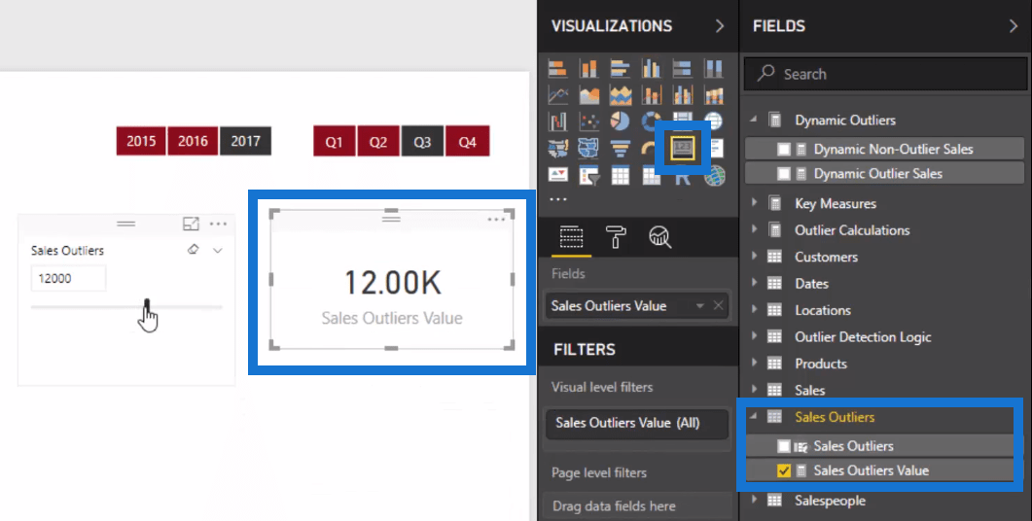Select the 100% stacked bar chart visual
The width and height of the screenshot is (1032, 521).
pos(683,68)
